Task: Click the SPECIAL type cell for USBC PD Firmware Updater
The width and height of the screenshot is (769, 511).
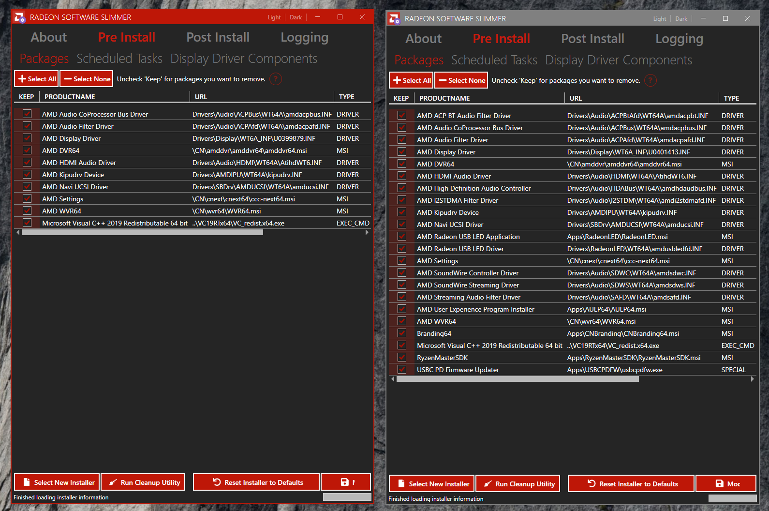Action: (x=734, y=370)
